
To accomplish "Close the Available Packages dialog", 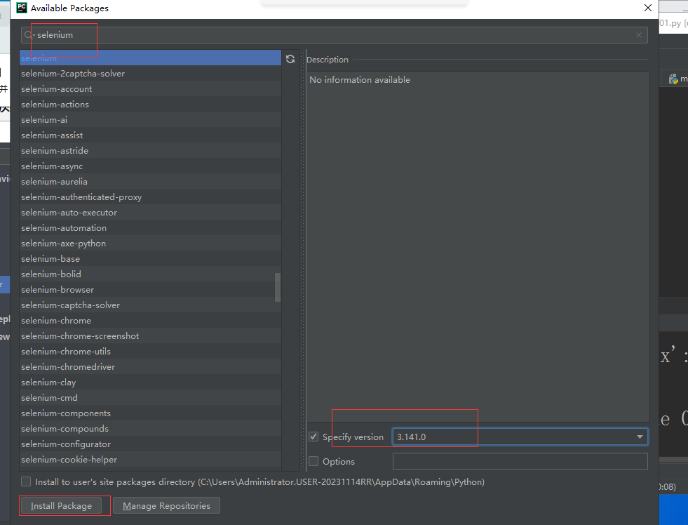I will click(x=647, y=8).
